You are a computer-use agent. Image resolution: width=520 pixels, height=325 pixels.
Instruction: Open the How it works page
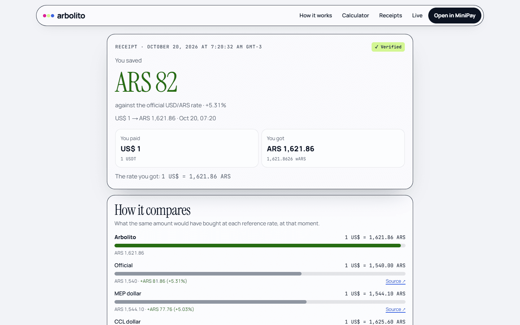[x=316, y=16]
